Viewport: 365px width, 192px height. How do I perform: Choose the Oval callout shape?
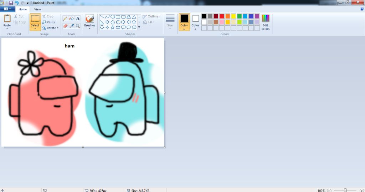129,27
